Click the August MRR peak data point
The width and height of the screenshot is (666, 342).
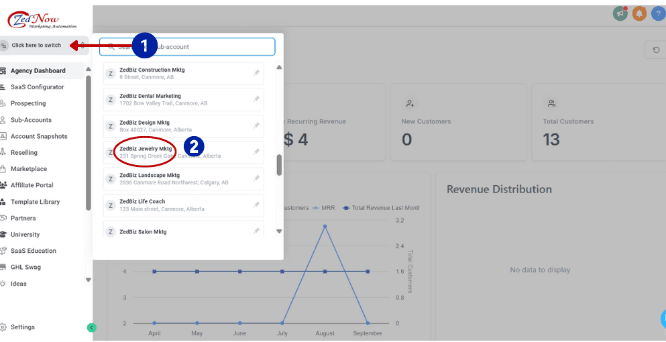click(x=325, y=227)
